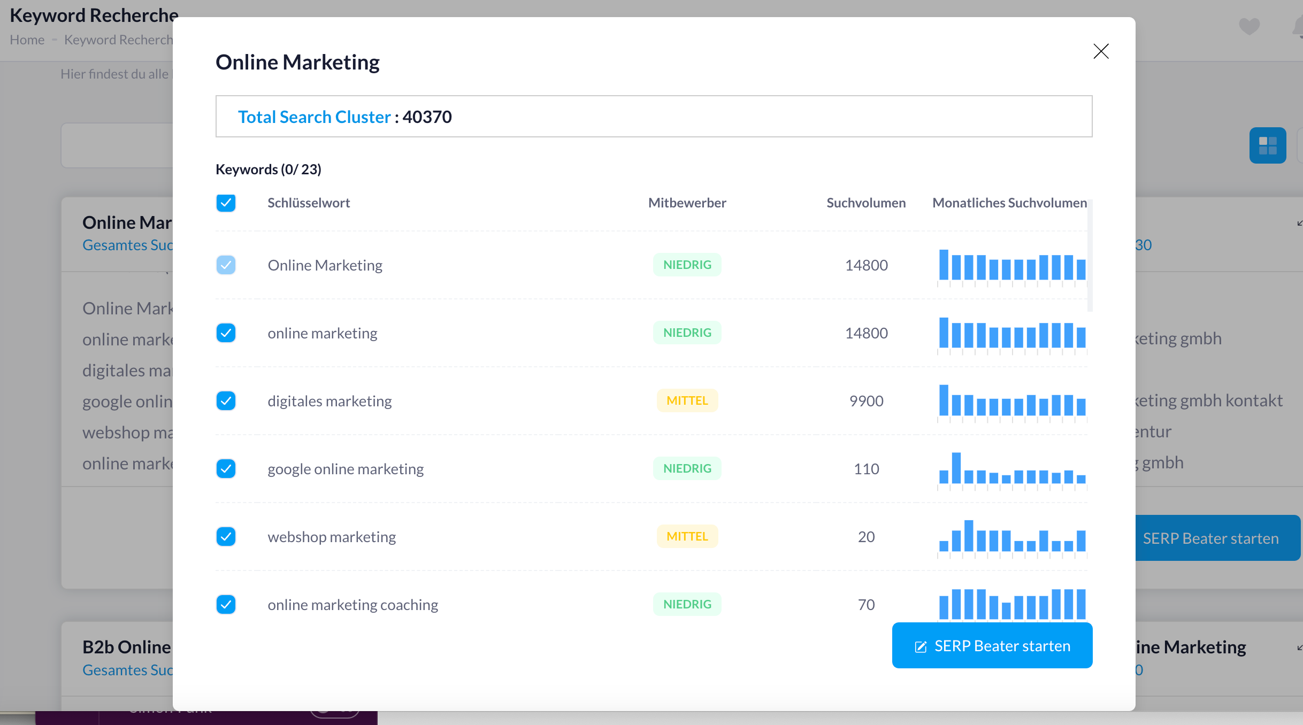This screenshot has width=1303, height=725.
Task: Click the Home breadcrumb link
Action: (27, 40)
